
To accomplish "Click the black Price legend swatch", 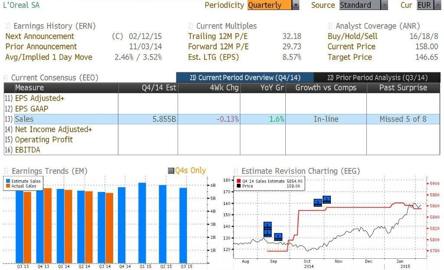I will [239, 186].
